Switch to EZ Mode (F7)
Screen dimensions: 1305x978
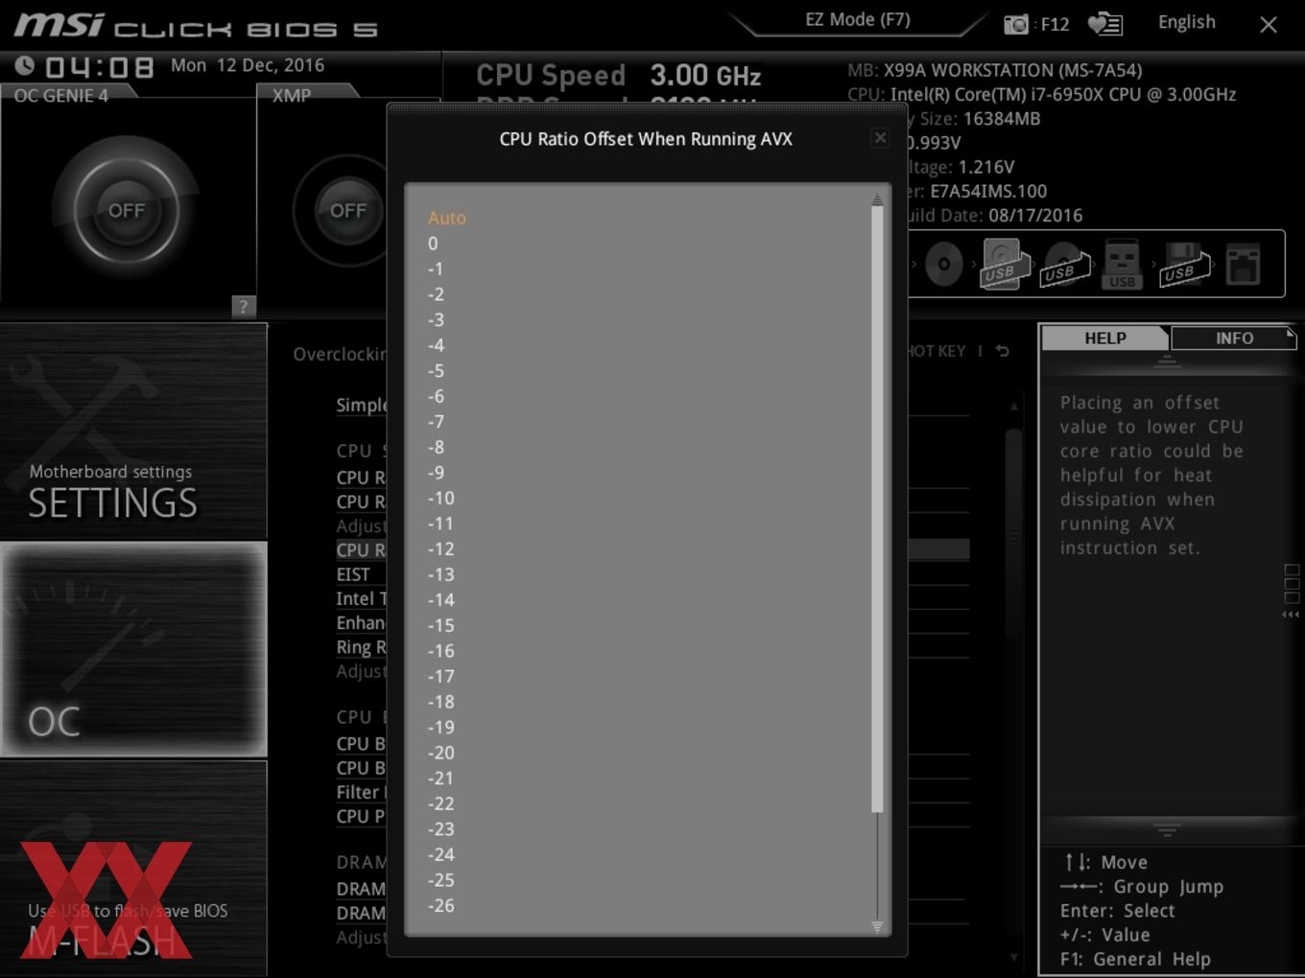[x=857, y=20]
